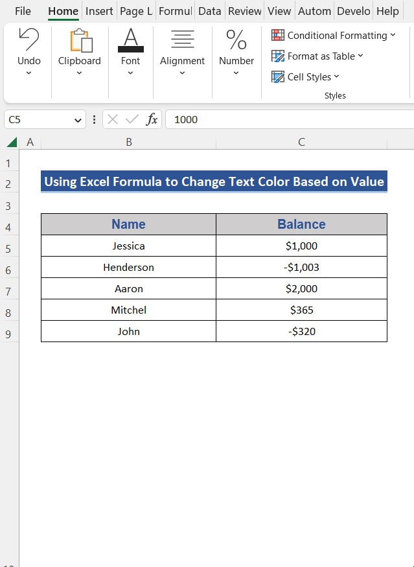Click the Undo arrow icon
This screenshot has height=567, width=414.
click(29, 39)
